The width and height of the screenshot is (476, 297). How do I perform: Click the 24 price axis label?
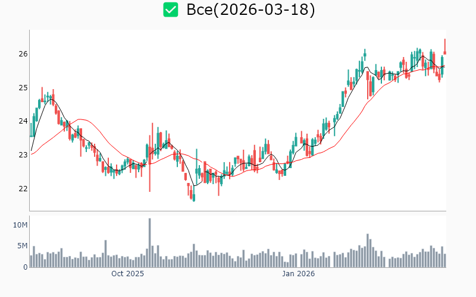click(x=23, y=121)
